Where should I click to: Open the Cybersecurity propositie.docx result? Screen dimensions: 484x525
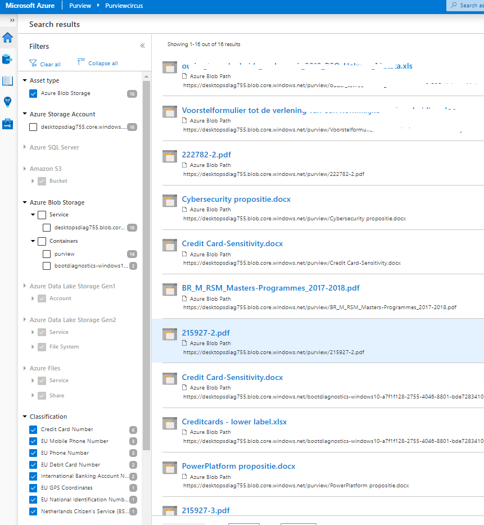tap(236, 200)
